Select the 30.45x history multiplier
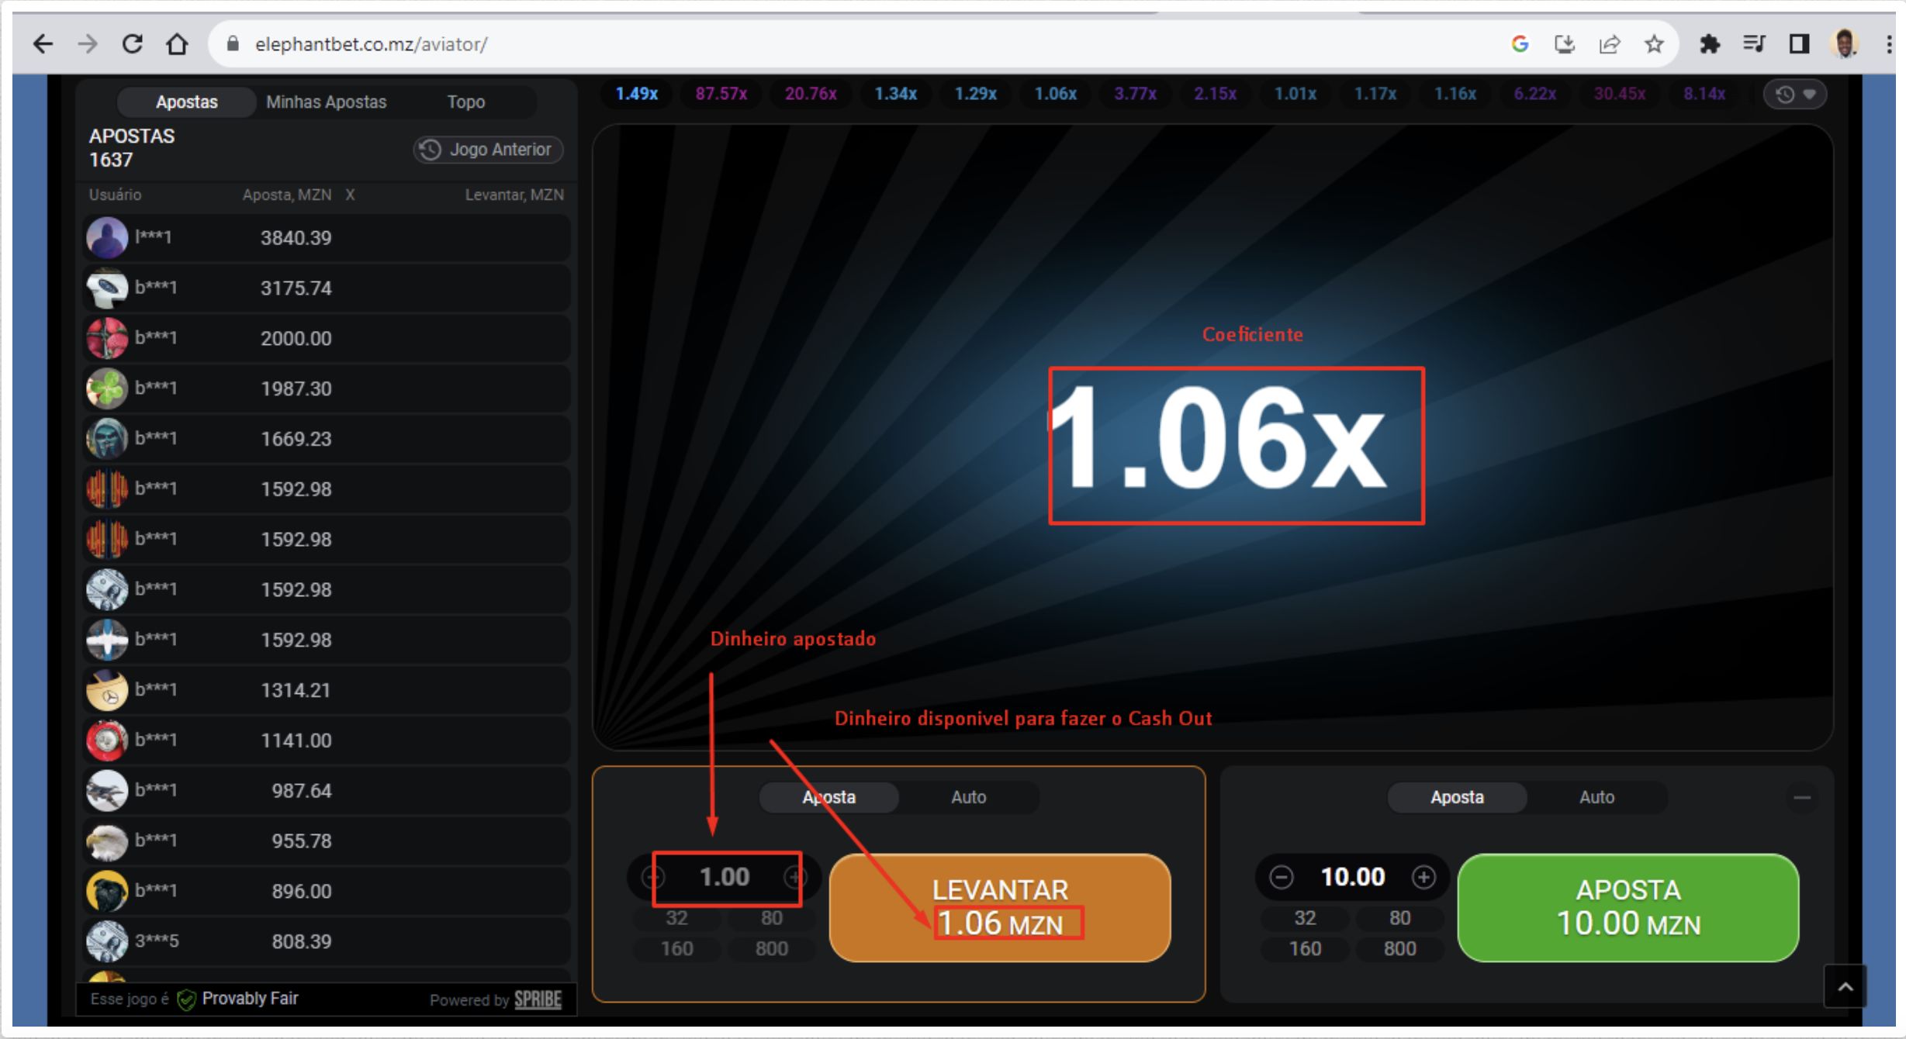The height and width of the screenshot is (1039, 1906). pos(1619,94)
